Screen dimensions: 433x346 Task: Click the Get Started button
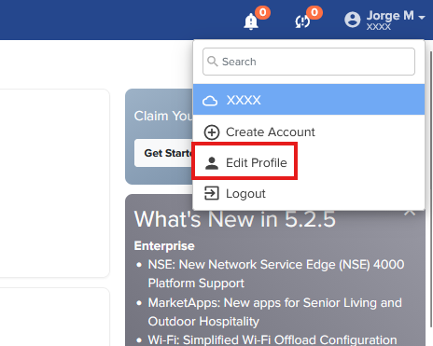(x=164, y=153)
